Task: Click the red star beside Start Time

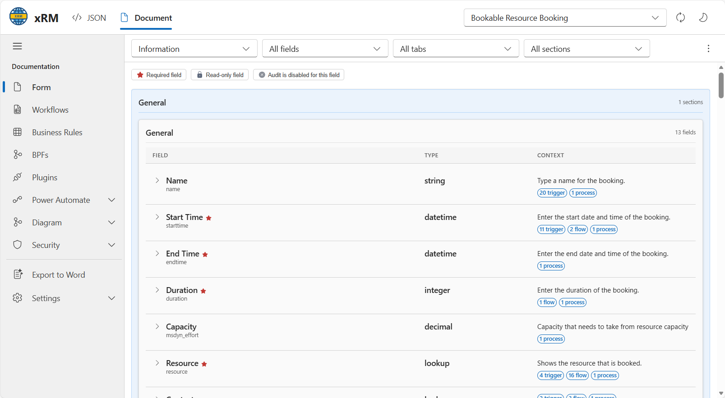Action: click(208, 218)
